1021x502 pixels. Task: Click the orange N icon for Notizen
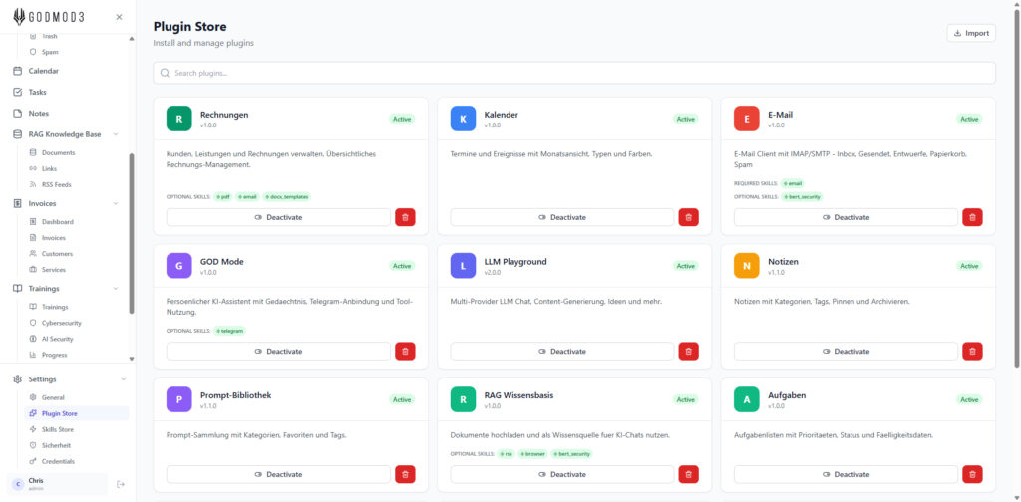pos(746,266)
